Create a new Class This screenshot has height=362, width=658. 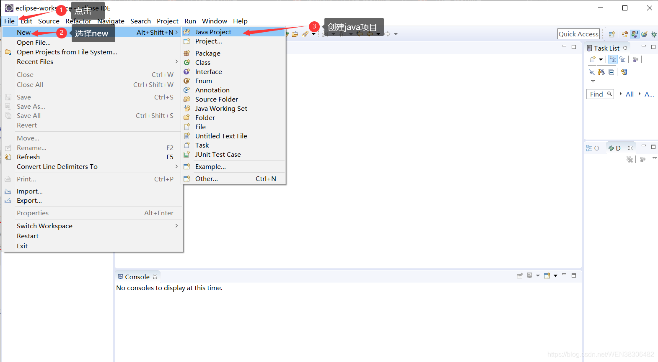[233, 62]
